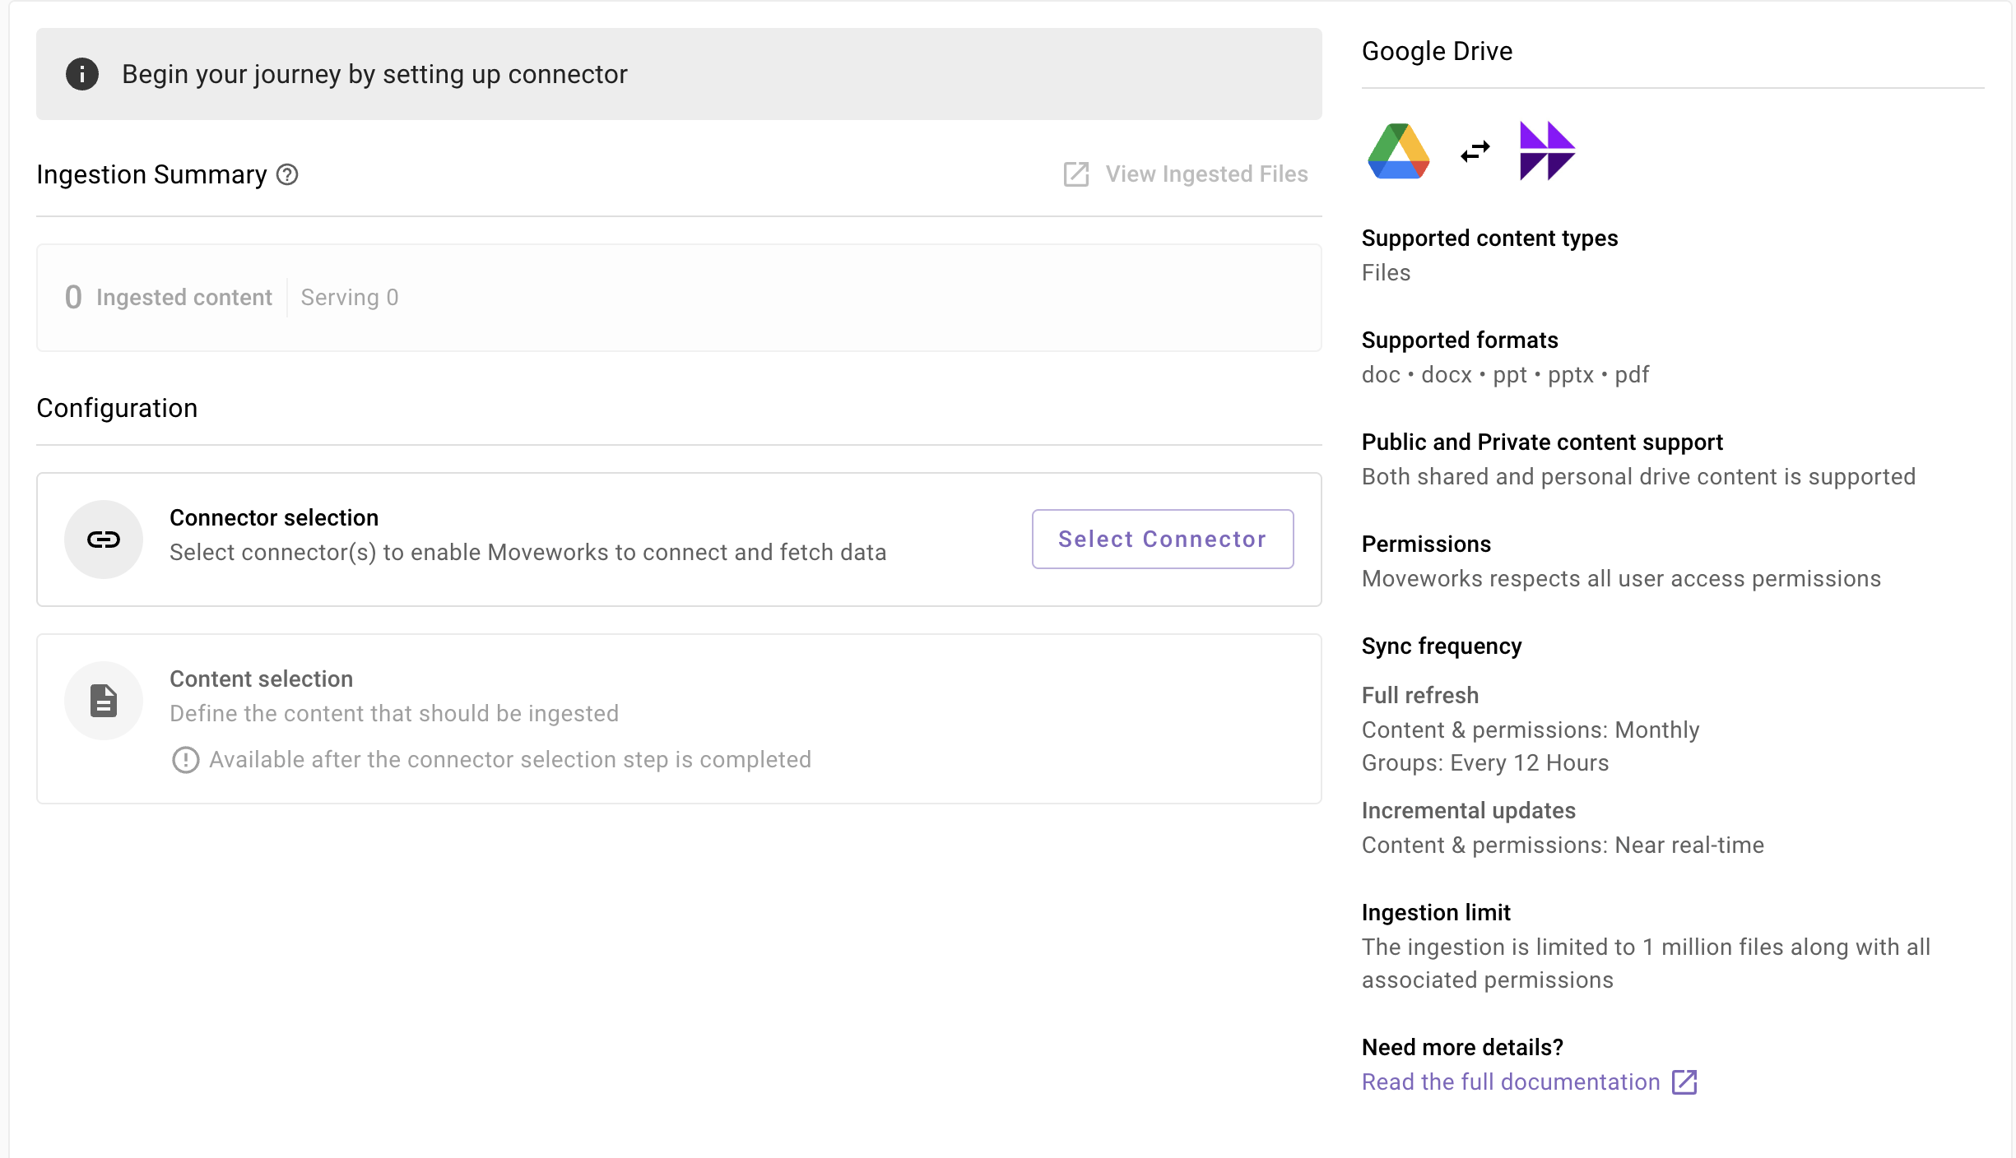Click the info icon in the banner
Image resolution: width=2016 pixels, height=1158 pixels.
tap(82, 74)
